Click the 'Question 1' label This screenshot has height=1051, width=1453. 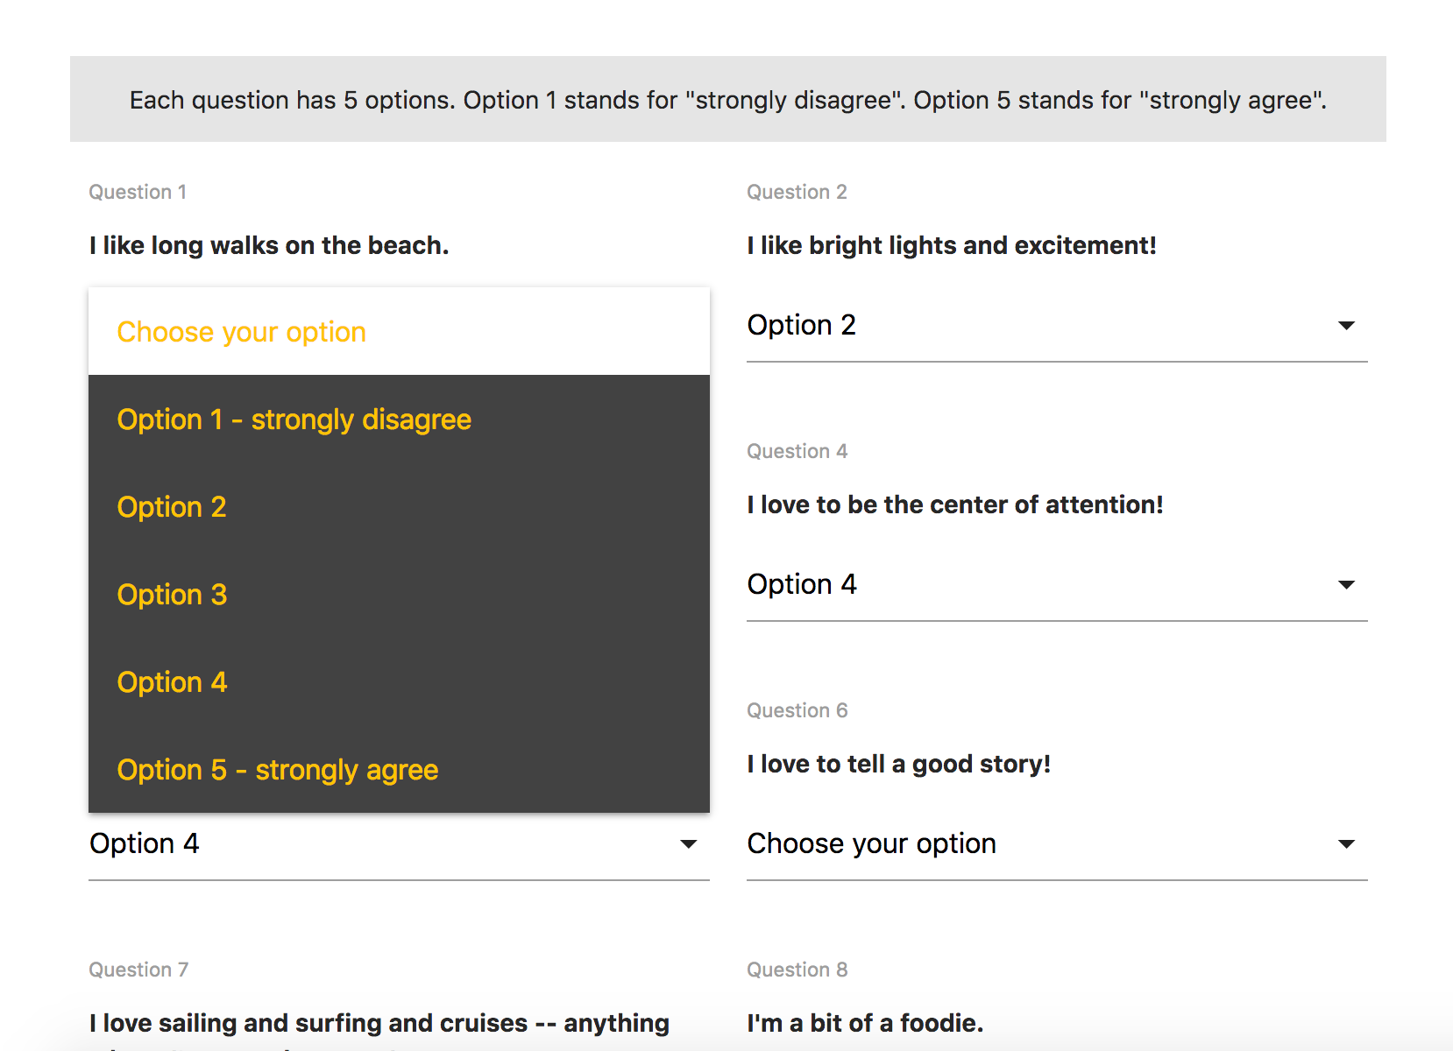(x=138, y=192)
